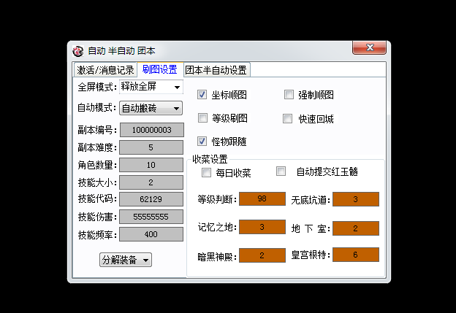Uncheck the 坐标顺图 checkbox
The image size is (456, 313).
tap(202, 95)
